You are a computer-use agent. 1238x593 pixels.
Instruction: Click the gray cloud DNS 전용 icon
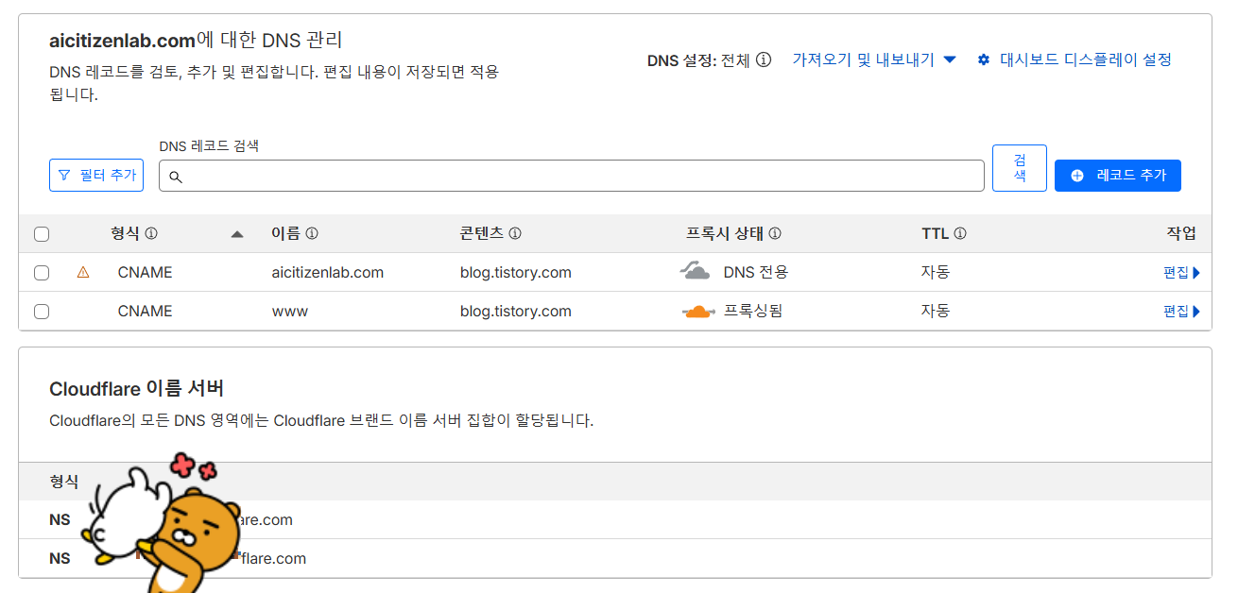(695, 272)
